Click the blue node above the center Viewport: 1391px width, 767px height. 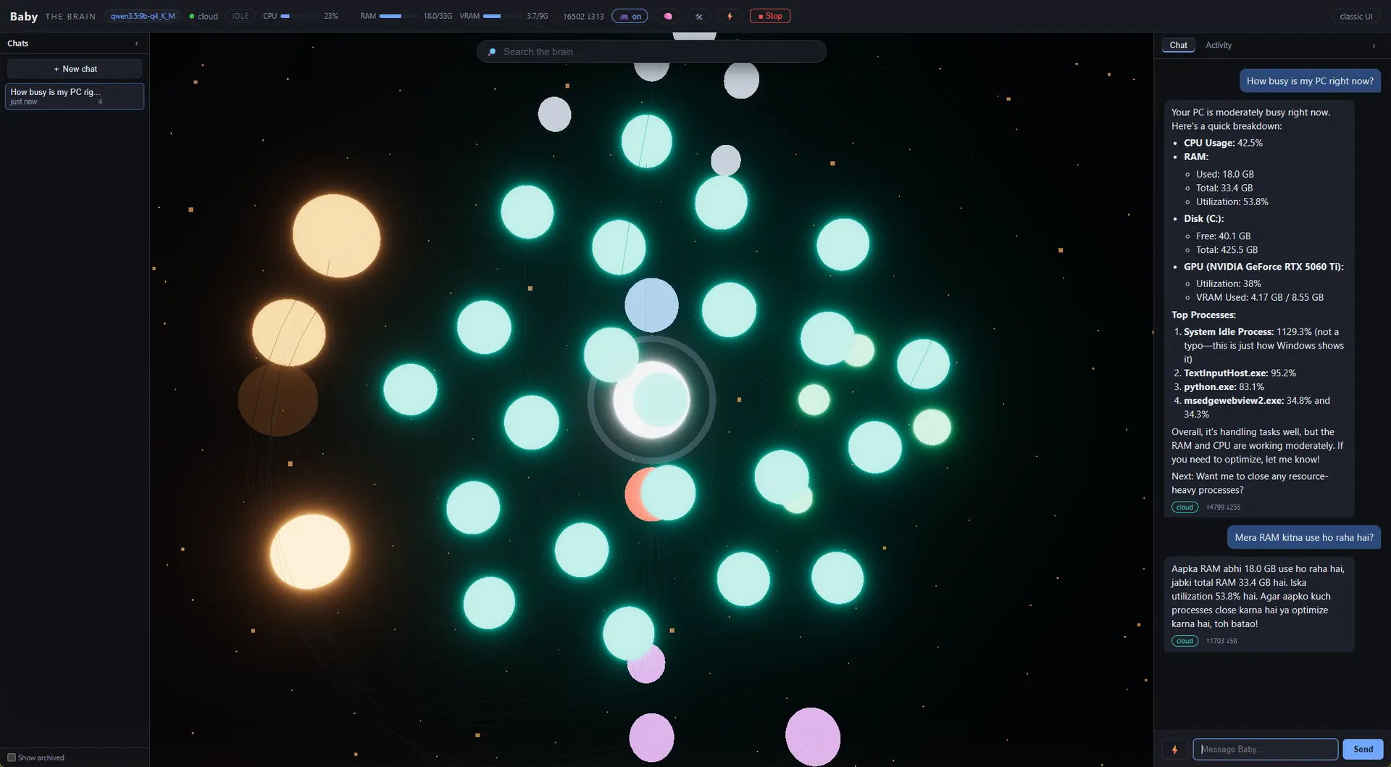[651, 304]
